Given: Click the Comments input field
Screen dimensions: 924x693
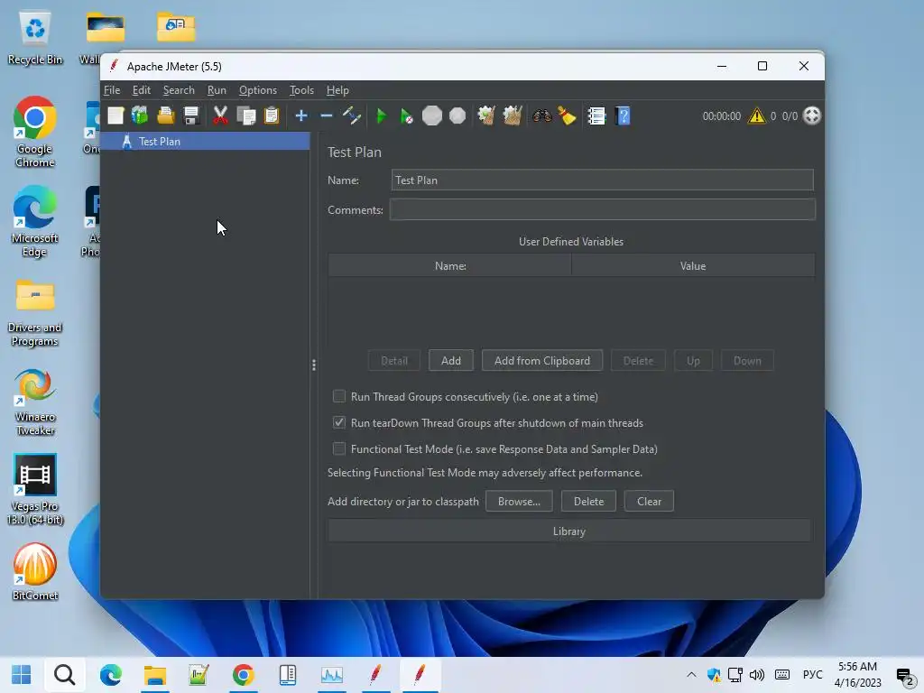Looking at the screenshot, I should click(x=602, y=209).
